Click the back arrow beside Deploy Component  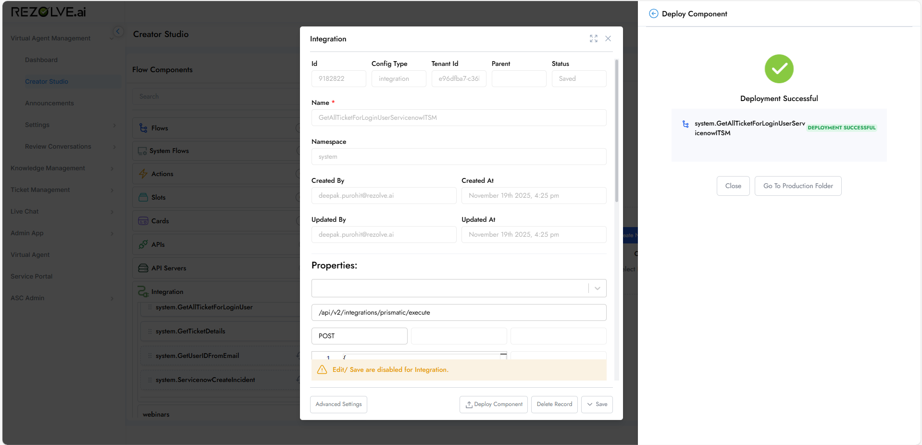pyautogui.click(x=653, y=14)
